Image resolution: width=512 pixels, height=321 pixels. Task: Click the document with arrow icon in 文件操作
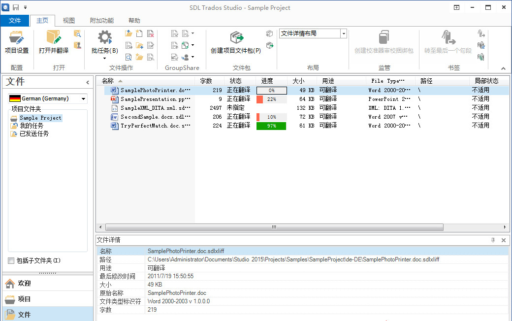[128, 45]
